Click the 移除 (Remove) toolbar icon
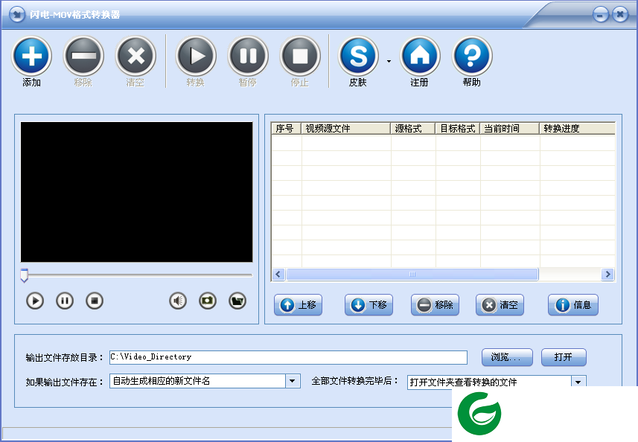Image resolution: width=638 pixels, height=442 pixels. (x=83, y=56)
